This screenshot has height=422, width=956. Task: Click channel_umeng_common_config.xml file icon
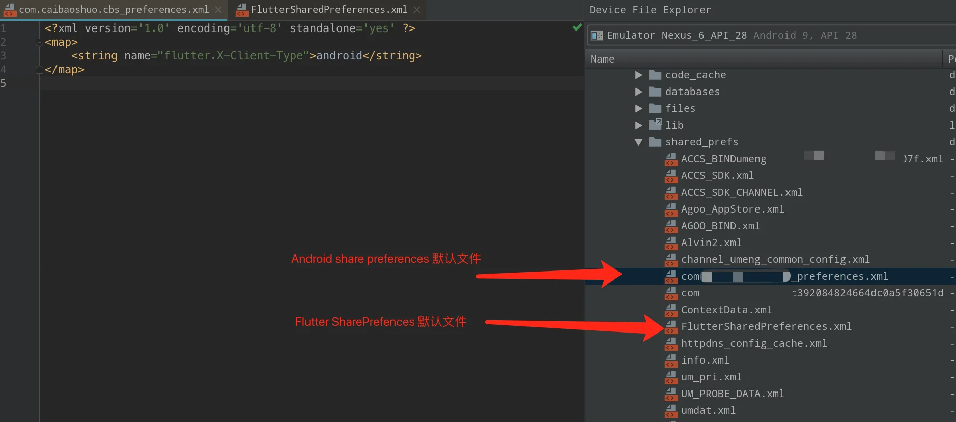pyautogui.click(x=671, y=260)
